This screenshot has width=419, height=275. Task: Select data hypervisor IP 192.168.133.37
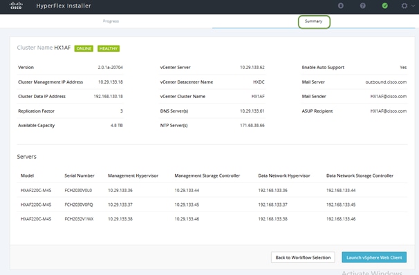click(x=272, y=205)
